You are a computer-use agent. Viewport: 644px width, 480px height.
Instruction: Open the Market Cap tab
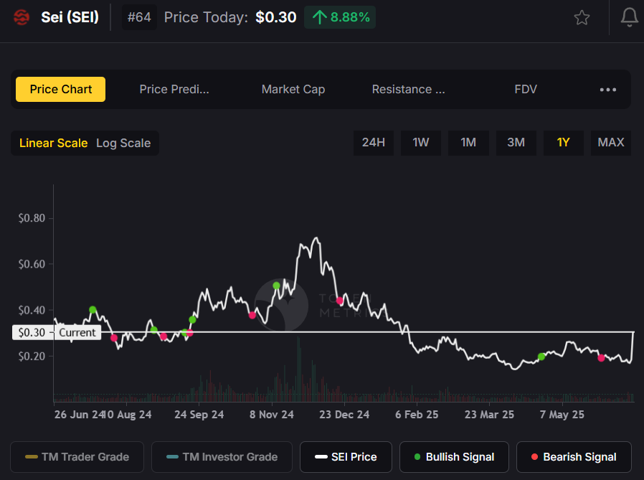click(x=293, y=89)
